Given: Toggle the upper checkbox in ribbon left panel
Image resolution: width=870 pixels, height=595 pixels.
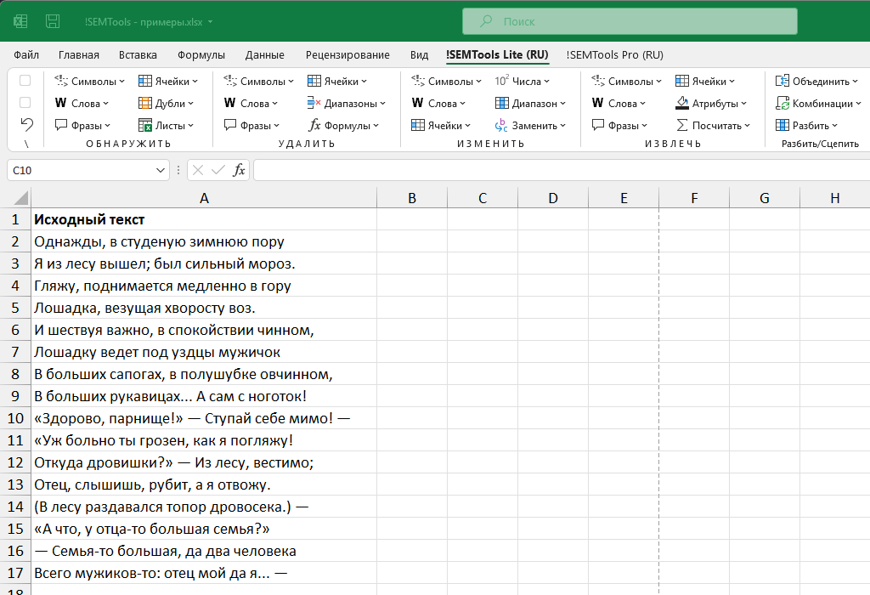Looking at the screenshot, I should coord(25,81).
